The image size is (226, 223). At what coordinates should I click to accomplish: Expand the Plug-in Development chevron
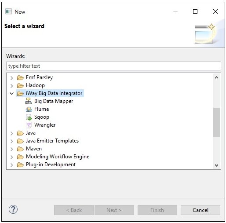click(12, 165)
